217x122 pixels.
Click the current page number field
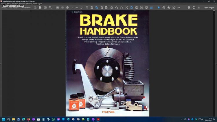[x=73, y=8]
